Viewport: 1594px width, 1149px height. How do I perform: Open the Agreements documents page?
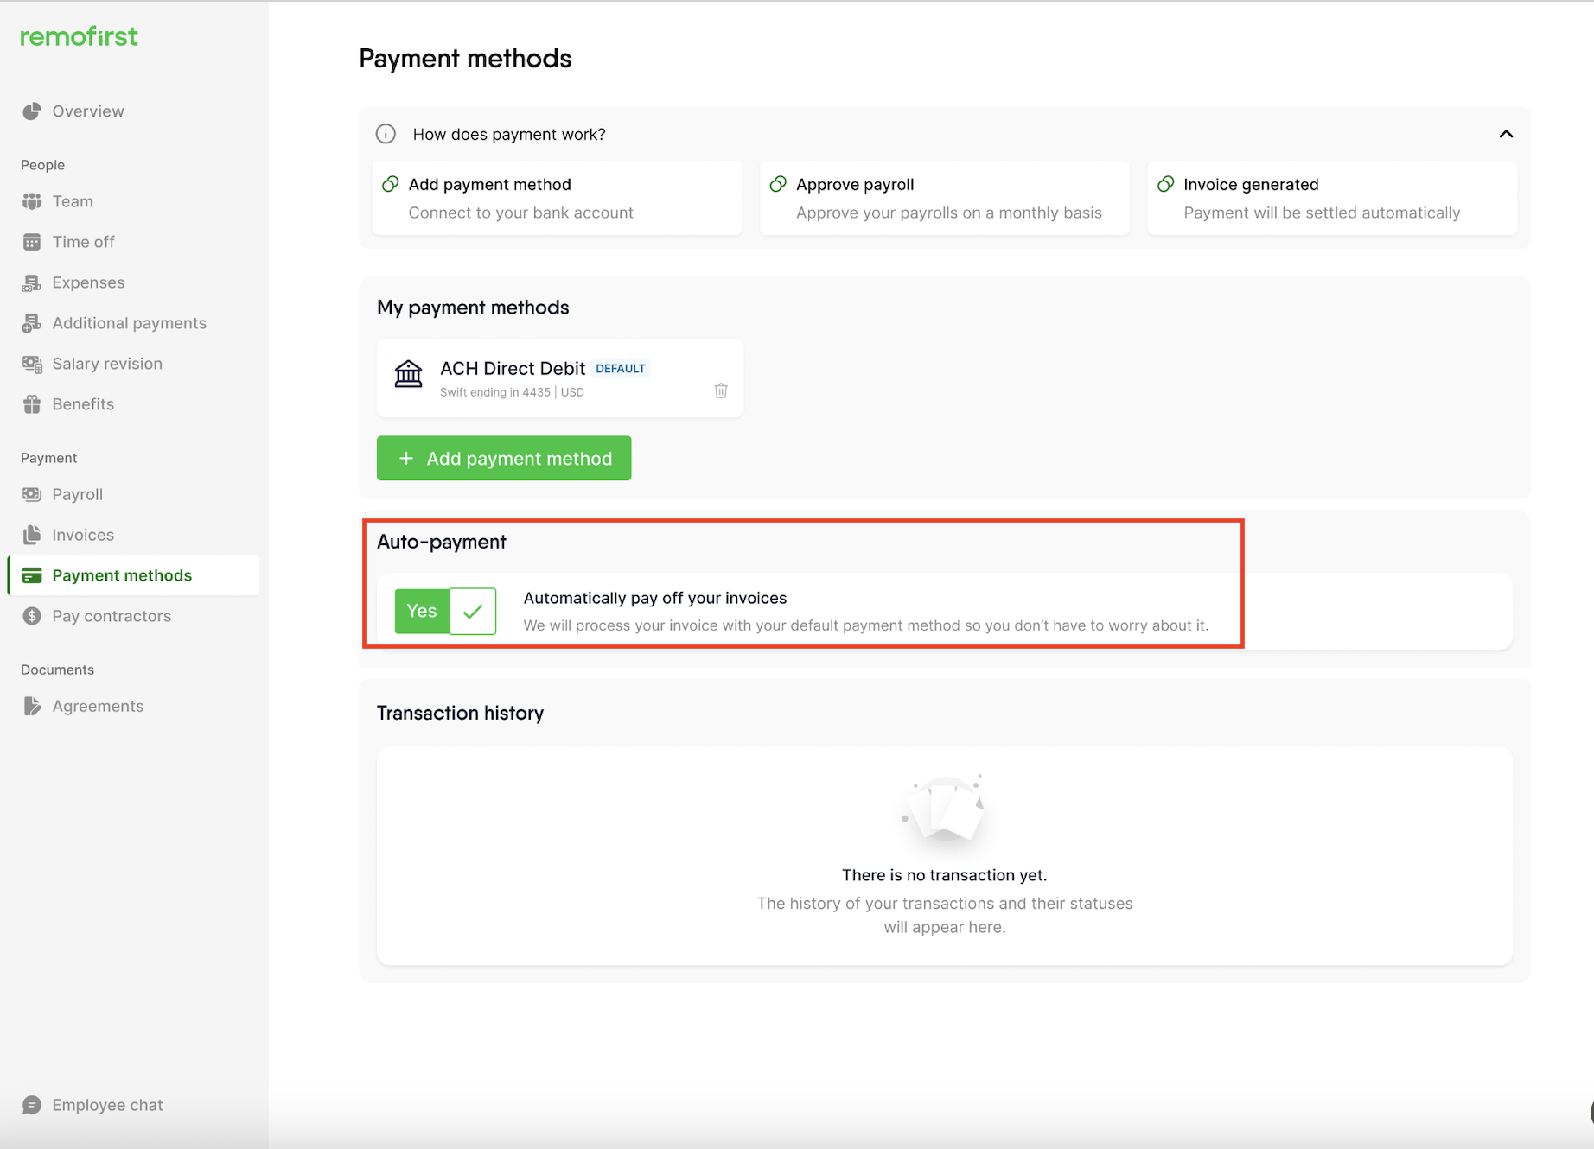(x=98, y=706)
